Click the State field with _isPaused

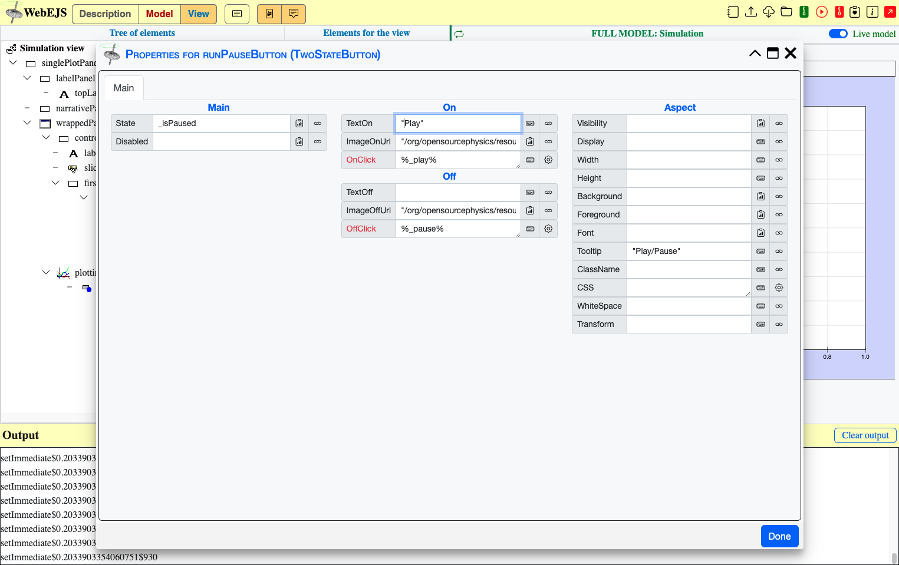tap(222, 123)
